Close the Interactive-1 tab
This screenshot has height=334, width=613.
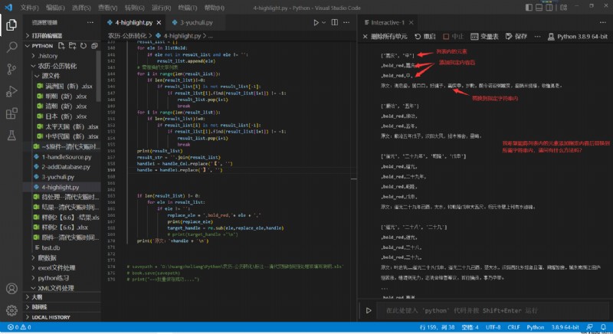click(411, 23)
